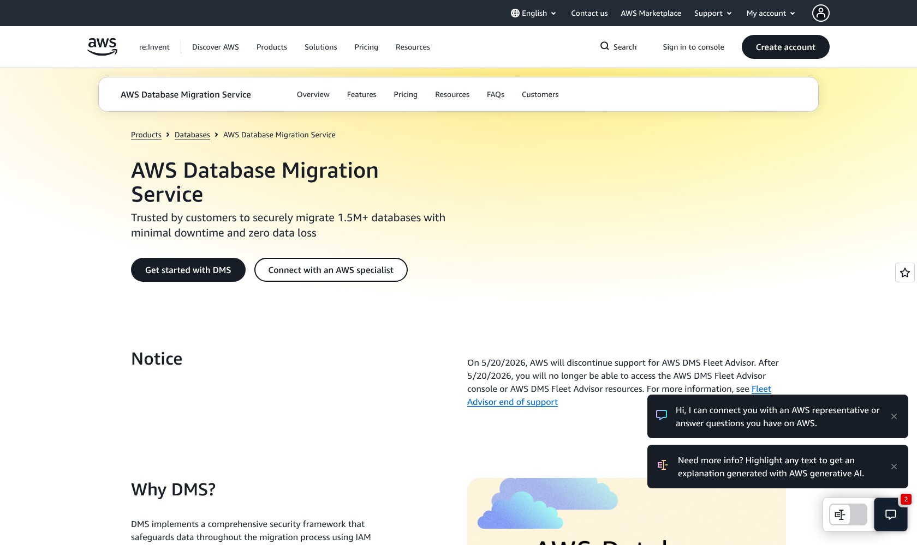The height and width of the screenshot is (545, 917).
Task: Click the Why DMS? heading
Action: point(173,489)
